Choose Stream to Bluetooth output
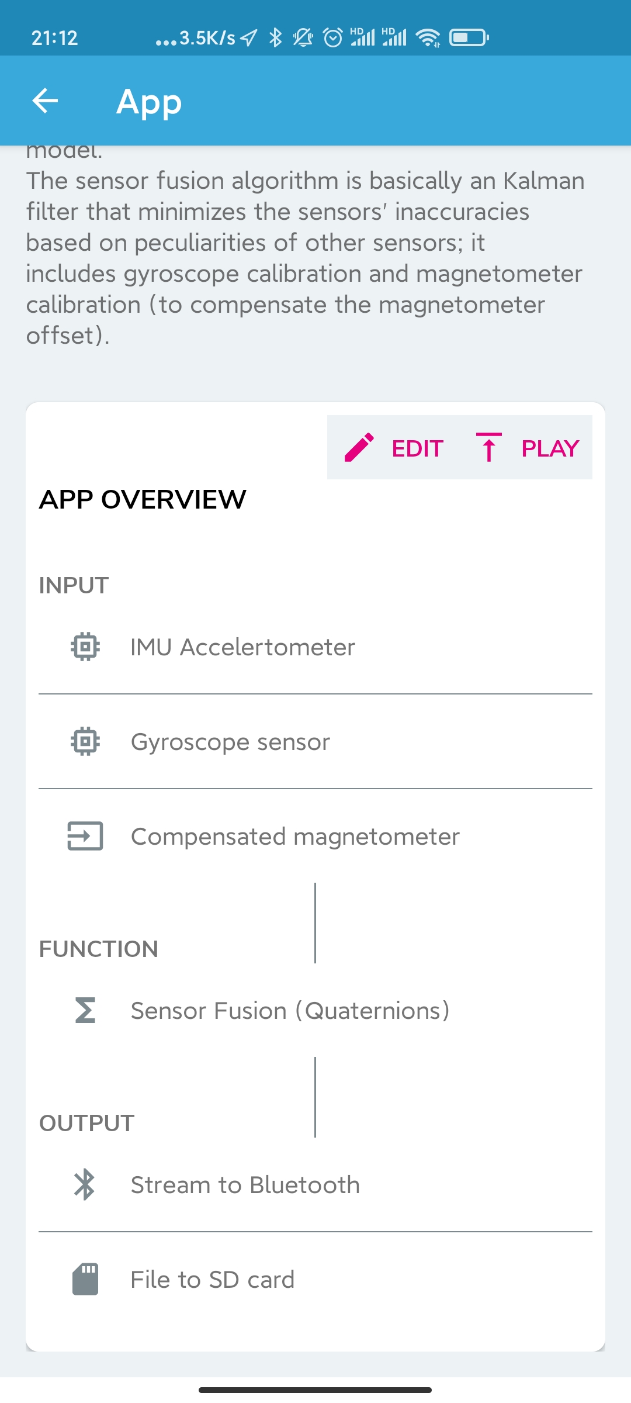This screenshot has height=1403, width=631. click(x=315, y=1185)
